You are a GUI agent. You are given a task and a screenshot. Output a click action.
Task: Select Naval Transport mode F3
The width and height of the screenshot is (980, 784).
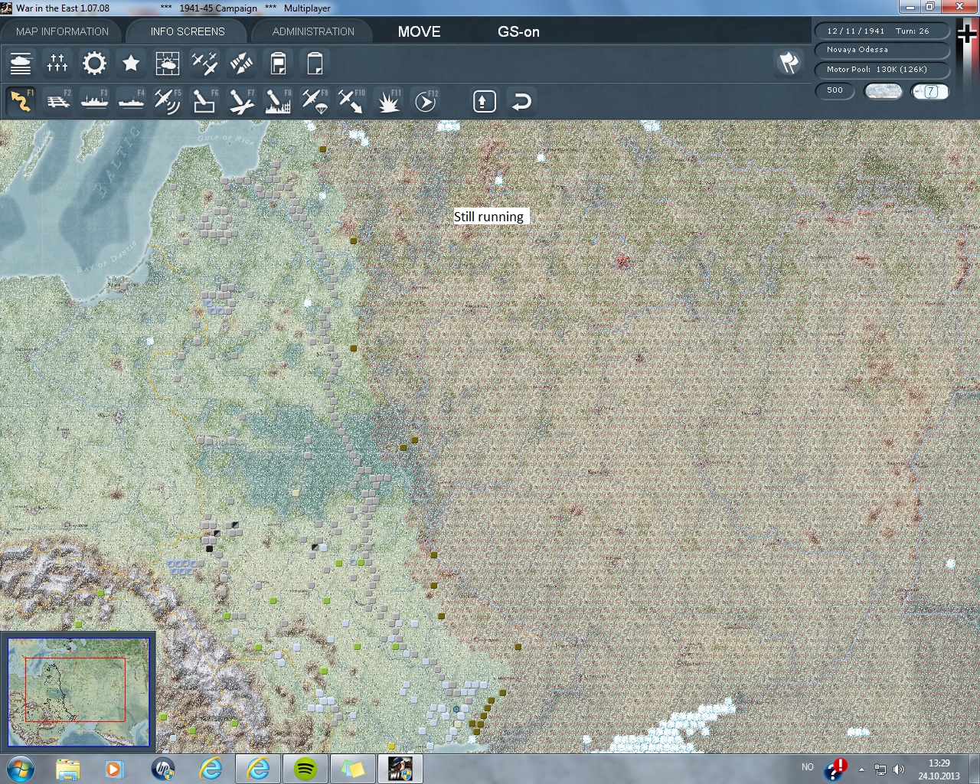tap(94, 101)
